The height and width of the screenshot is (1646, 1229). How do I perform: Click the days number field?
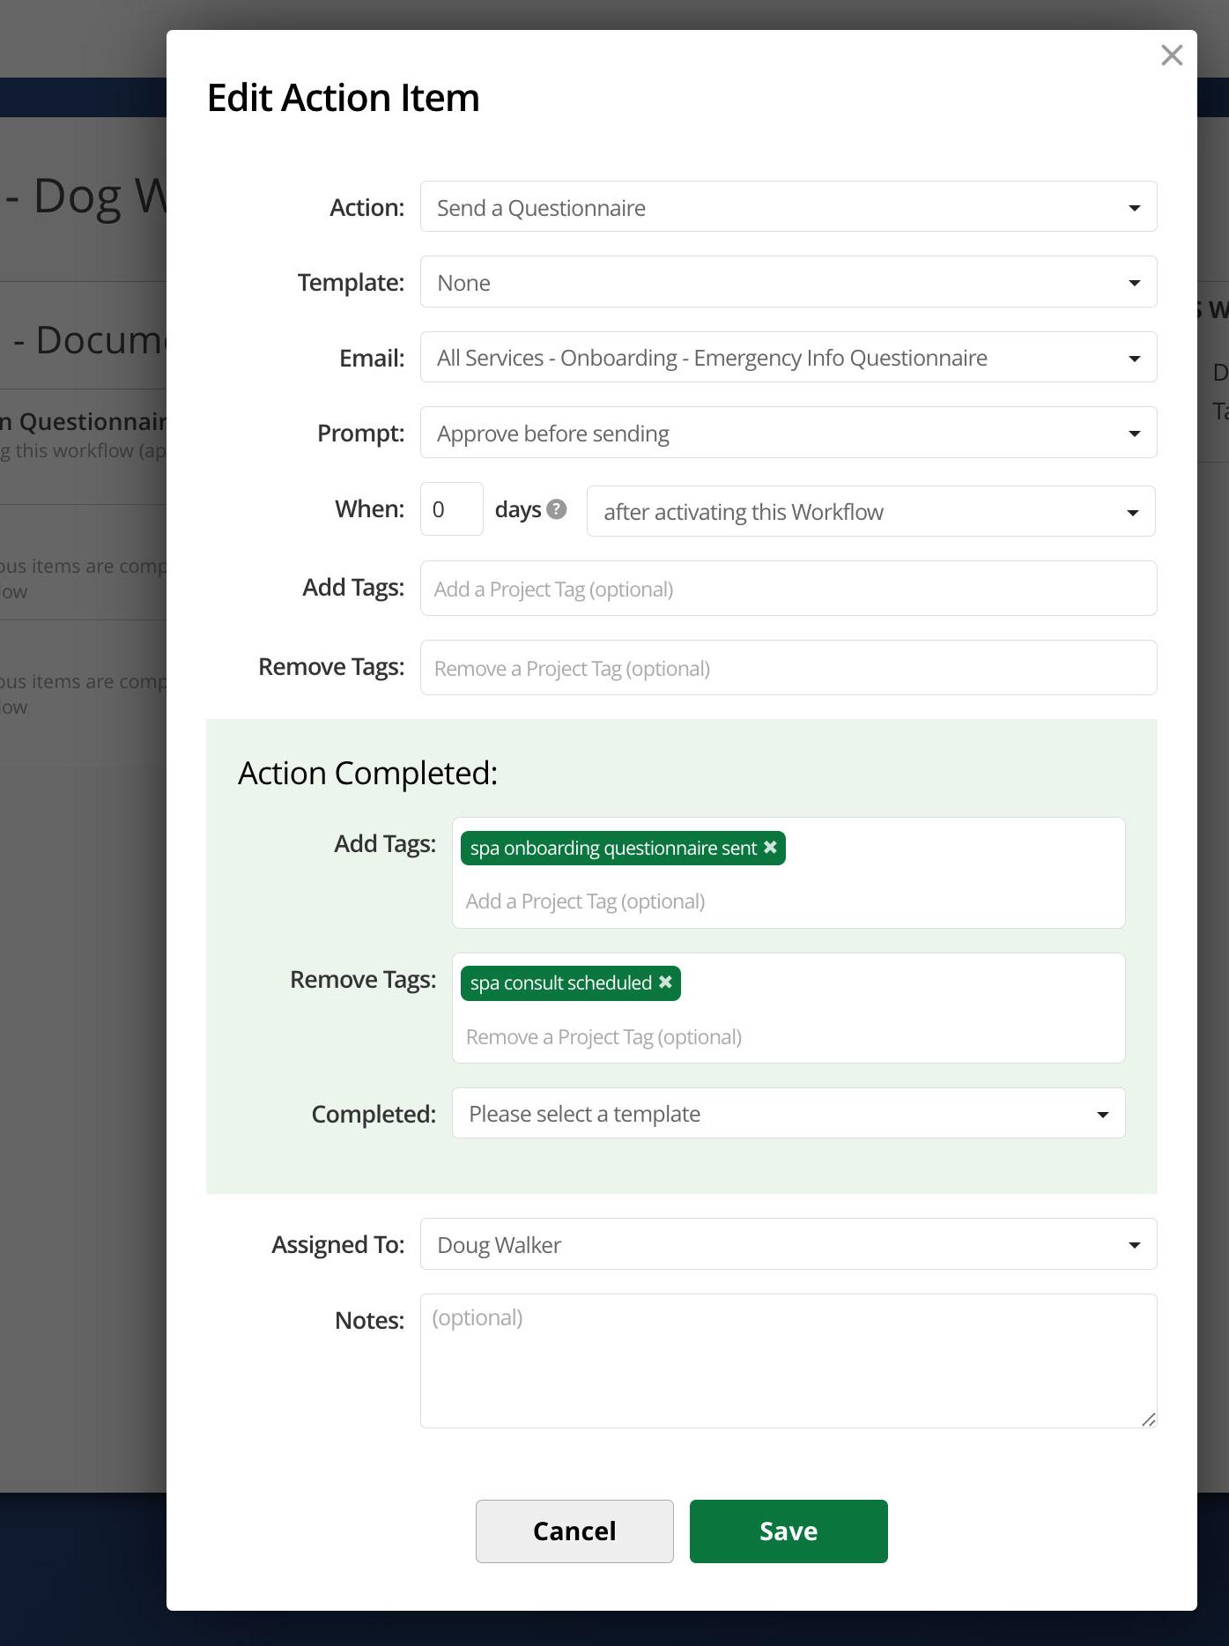451,509
